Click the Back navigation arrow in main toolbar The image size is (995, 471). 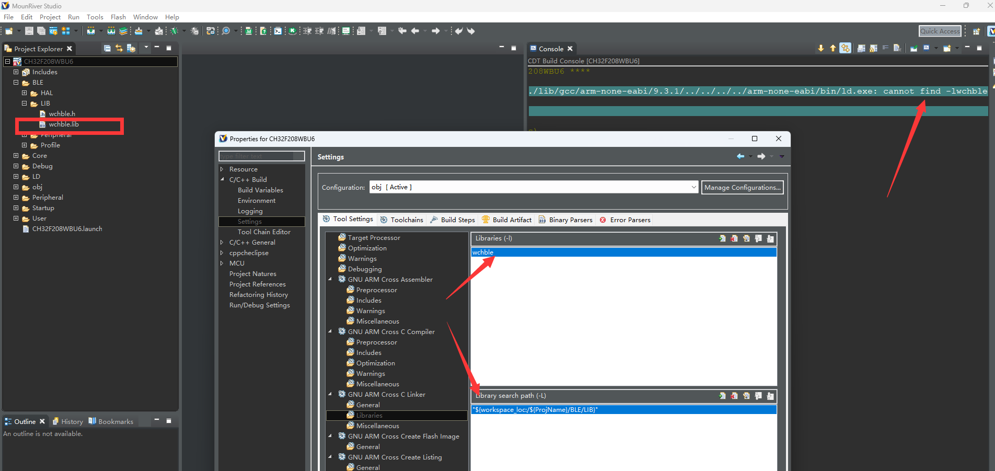point(415,31)
